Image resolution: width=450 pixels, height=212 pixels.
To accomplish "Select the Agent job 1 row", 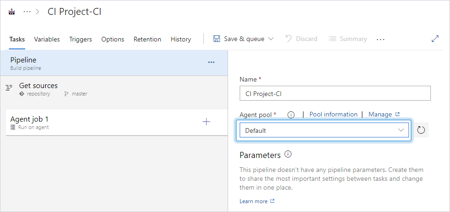I will [117, 123].
